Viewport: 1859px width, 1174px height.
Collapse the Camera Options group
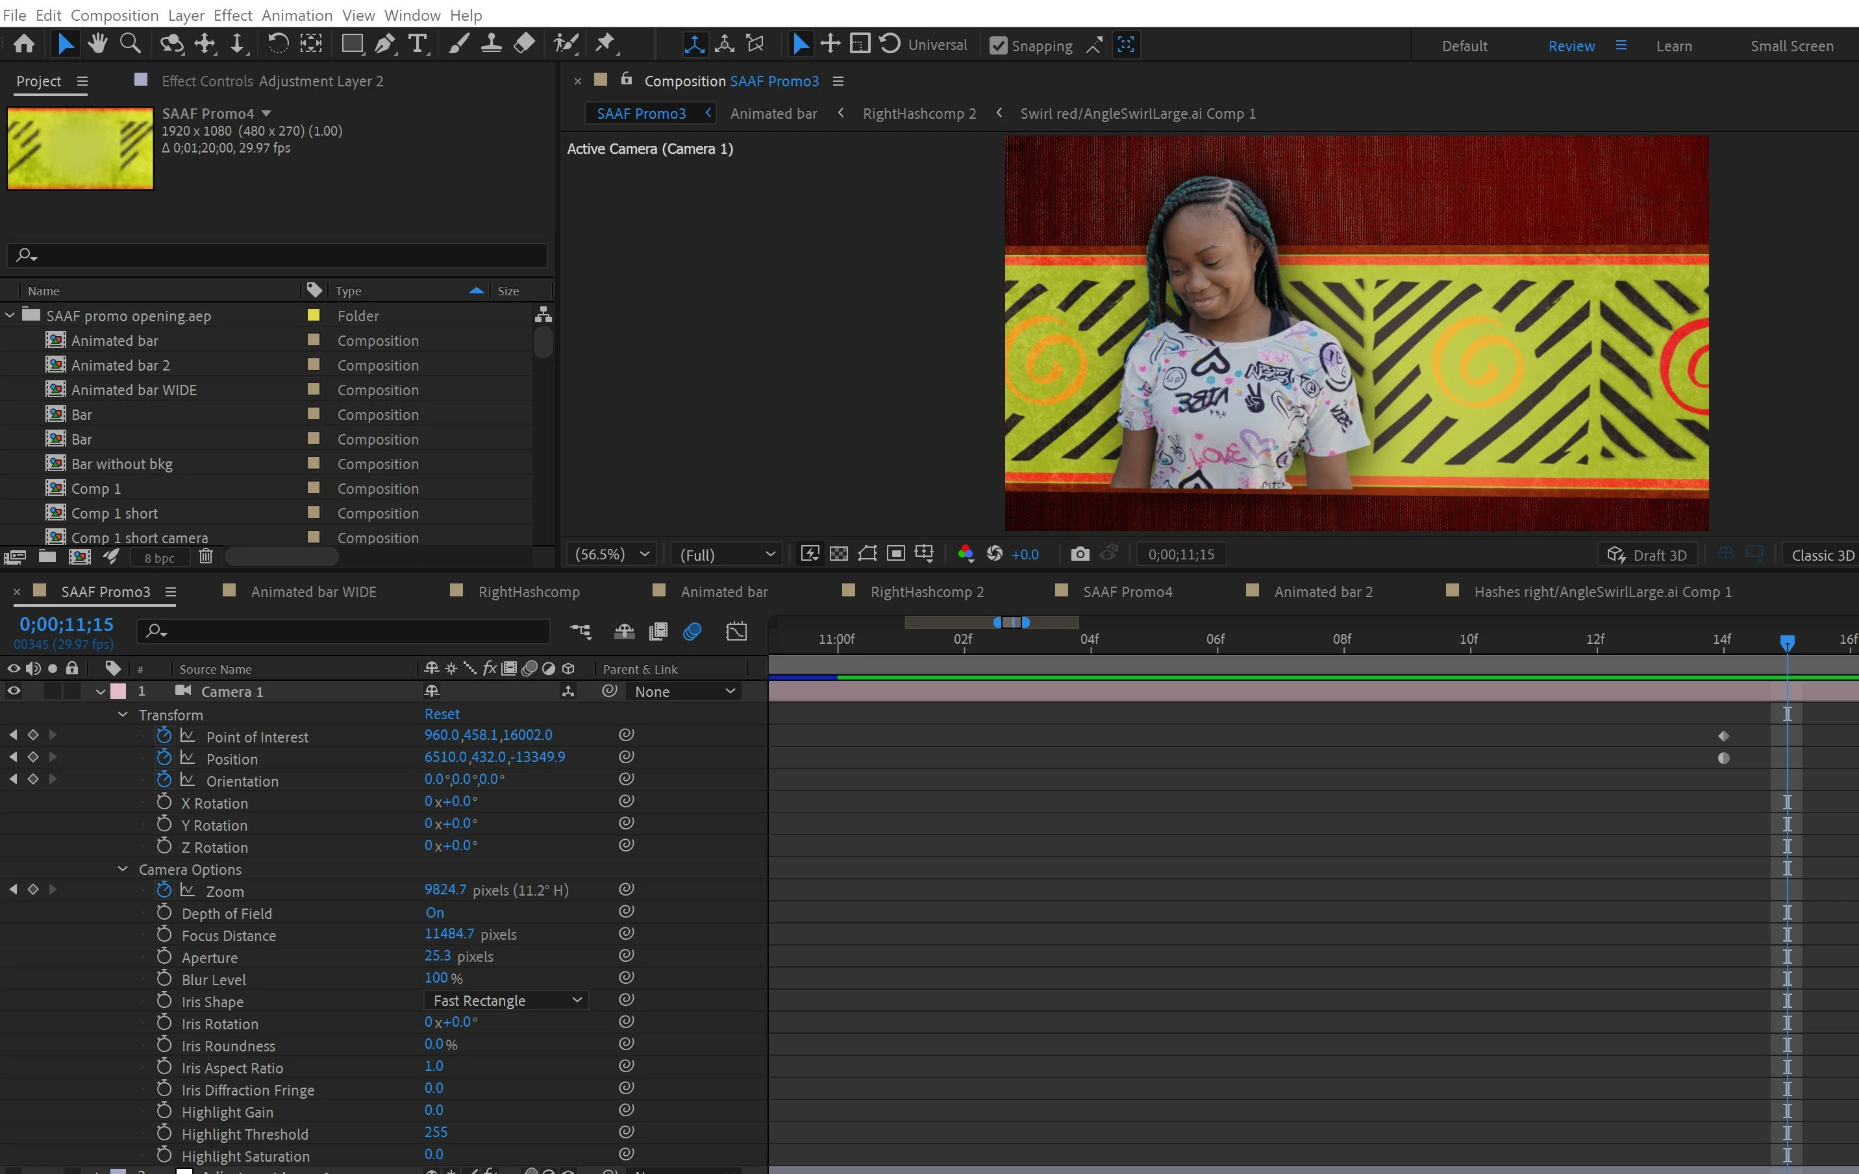[123, 870]
